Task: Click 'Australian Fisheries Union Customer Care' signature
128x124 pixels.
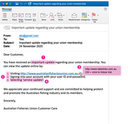Action: point(30,108)
